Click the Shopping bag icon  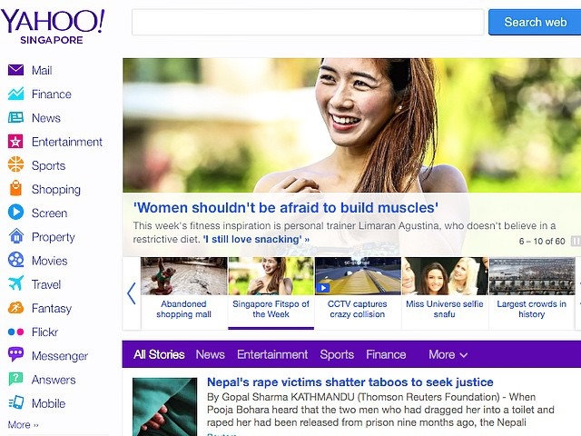[15, 188]
